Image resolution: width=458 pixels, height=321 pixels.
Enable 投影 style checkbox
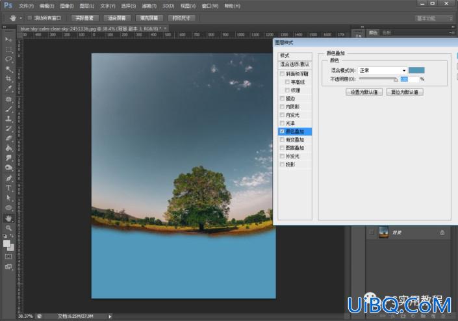point(282,164)
